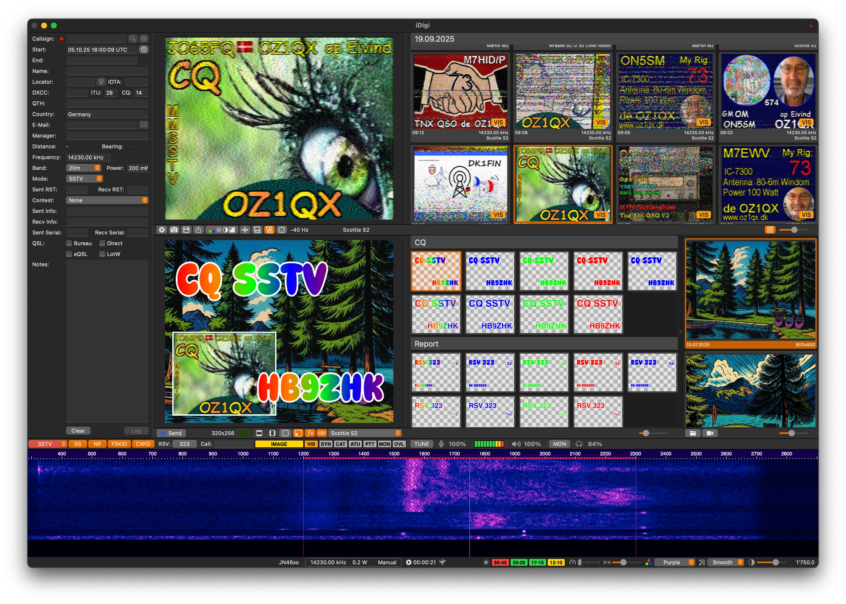Click the fit-to-frame icon in receive toolbar
This screenshot has height=604, width=846.
(x=282, y=230)
